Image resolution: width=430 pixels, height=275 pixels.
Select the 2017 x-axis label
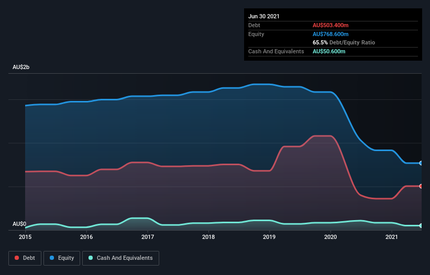pyautogui.click(x=148, y=237)
